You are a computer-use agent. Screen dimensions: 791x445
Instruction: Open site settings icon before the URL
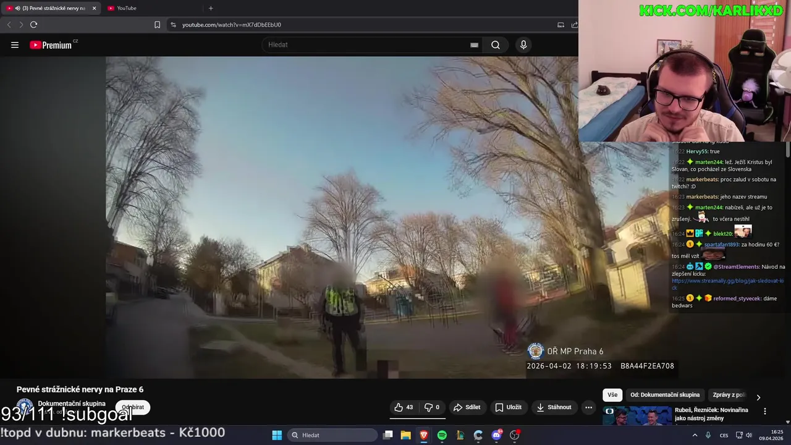pyautogui.click(x=173, y=25)
